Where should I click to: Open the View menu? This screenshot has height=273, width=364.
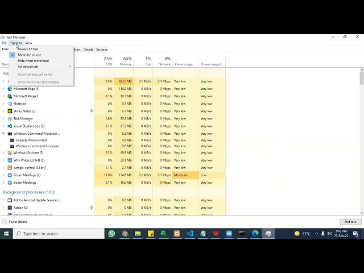coord(28,43)
